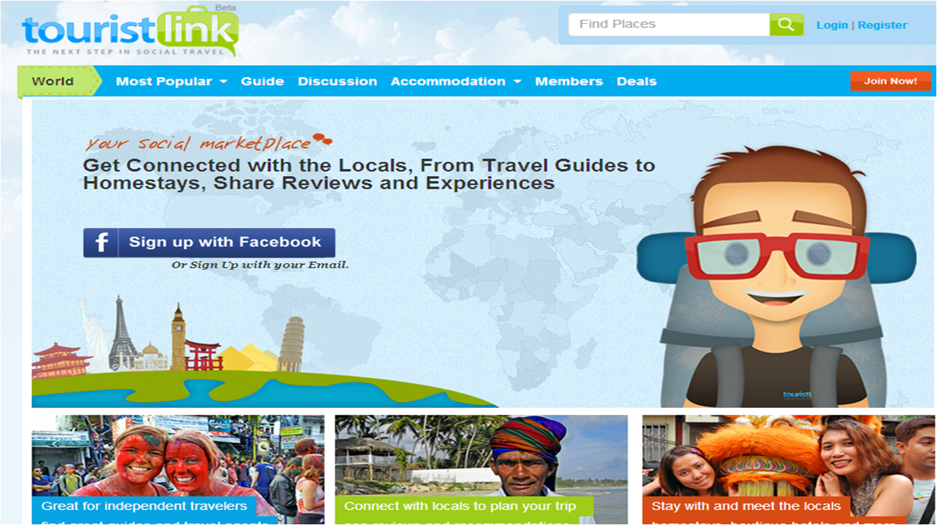Open the Guide menu item
This screenshot has height=525, width=937.
(x=263, y=81)
